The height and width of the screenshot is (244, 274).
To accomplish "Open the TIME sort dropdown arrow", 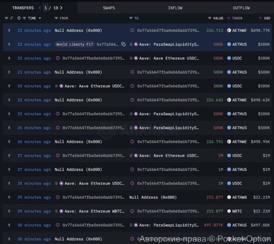I will coord(40,18).
